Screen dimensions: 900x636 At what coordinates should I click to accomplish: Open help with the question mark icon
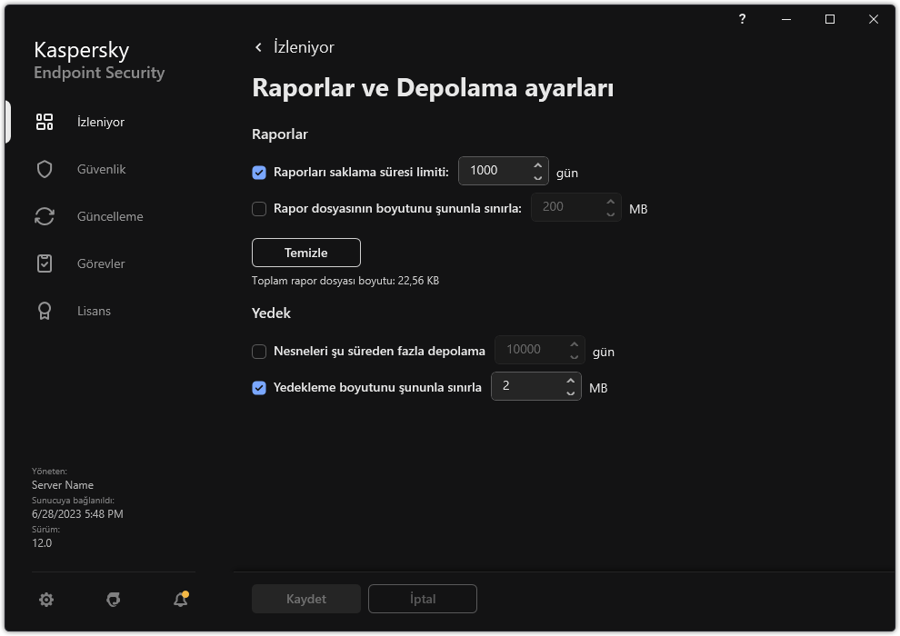tap(743, 19)
